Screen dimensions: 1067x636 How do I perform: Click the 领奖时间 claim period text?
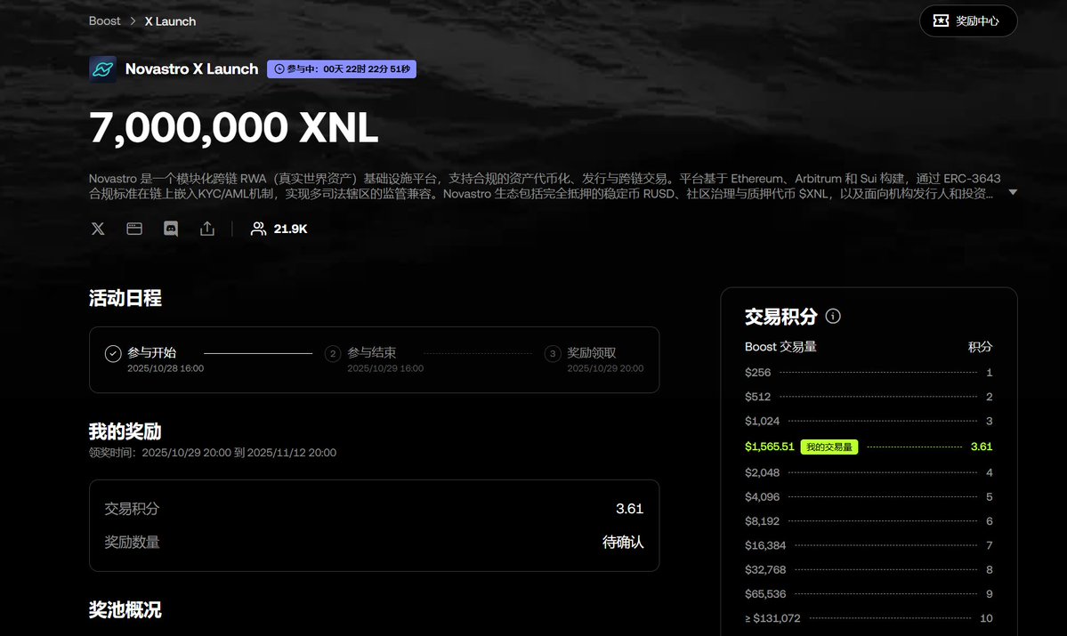coord(213,453)
